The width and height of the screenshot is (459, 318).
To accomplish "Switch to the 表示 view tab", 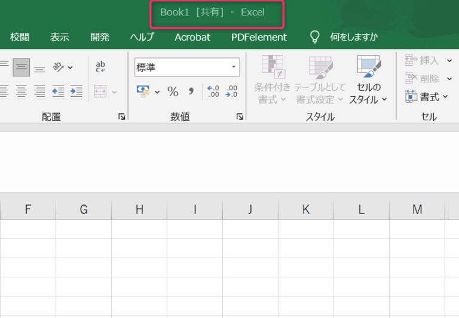I will tap(60, 37).
